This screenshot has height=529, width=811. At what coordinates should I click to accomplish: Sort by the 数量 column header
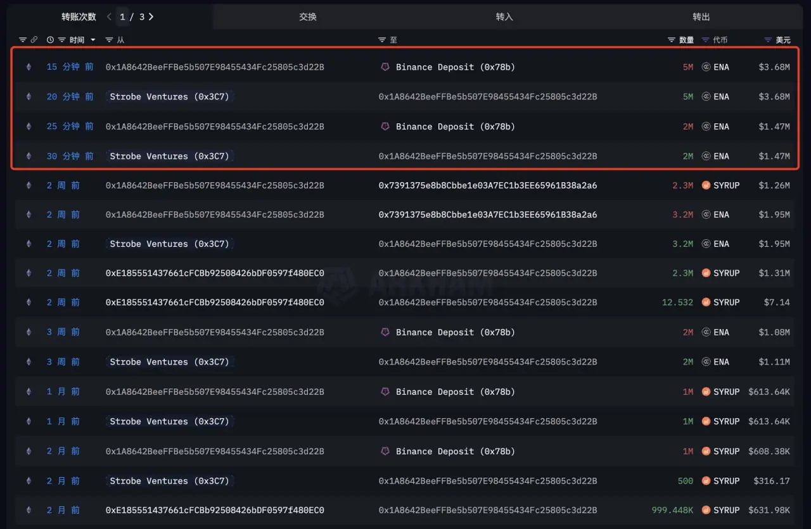(x=686, y=40)
